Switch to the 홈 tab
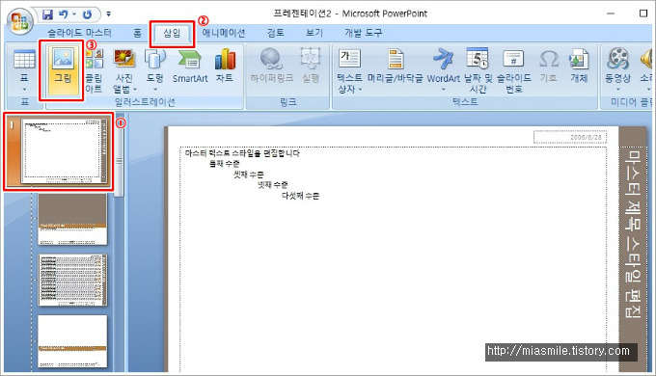This screenshot has height=376, width=656. pos(137,33)
